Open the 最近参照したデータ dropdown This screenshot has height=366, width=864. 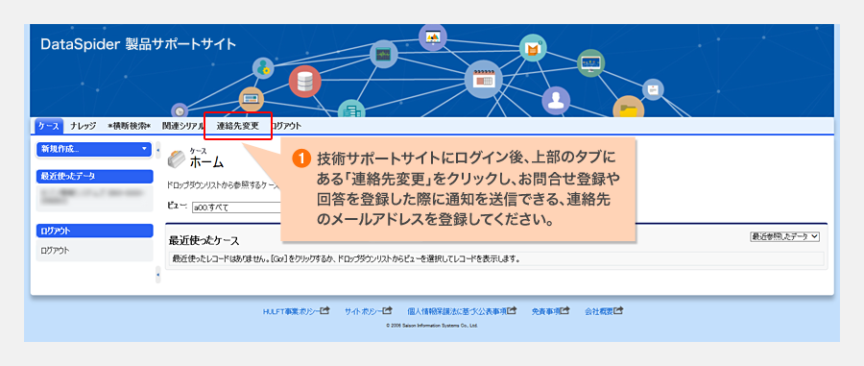tap(784, 236)
